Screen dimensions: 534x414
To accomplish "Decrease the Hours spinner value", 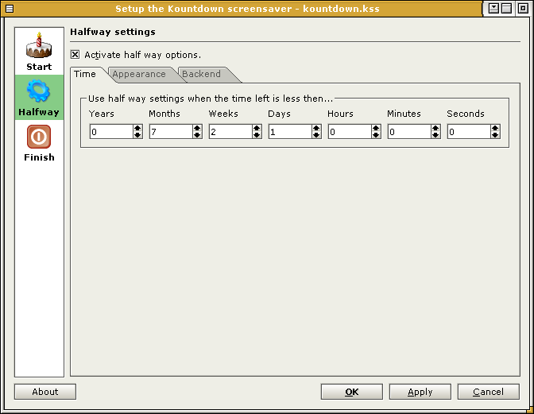I will click(x=376, y=135).
